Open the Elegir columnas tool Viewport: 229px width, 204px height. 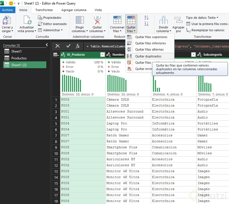pyautogui.click(x=80, y=20)
